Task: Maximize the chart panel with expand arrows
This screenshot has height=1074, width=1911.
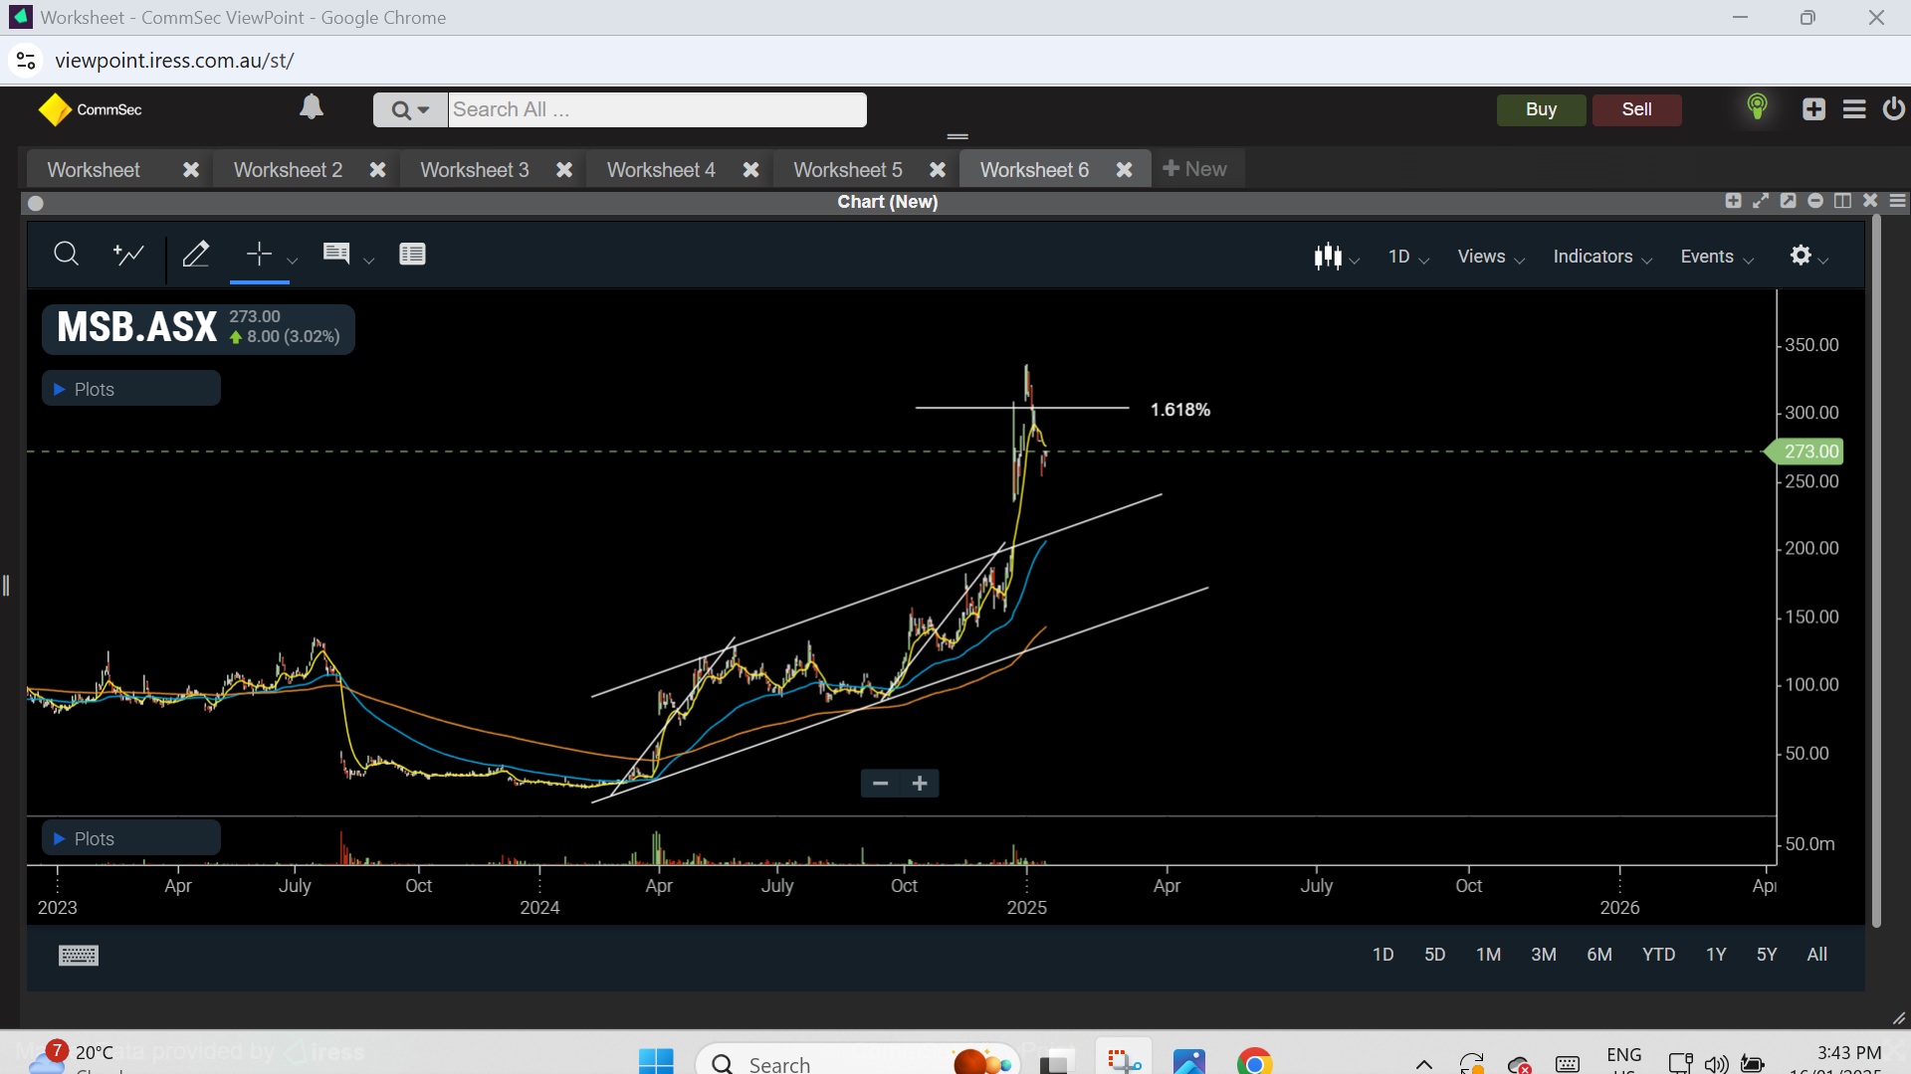Action: pos(1761,201)
